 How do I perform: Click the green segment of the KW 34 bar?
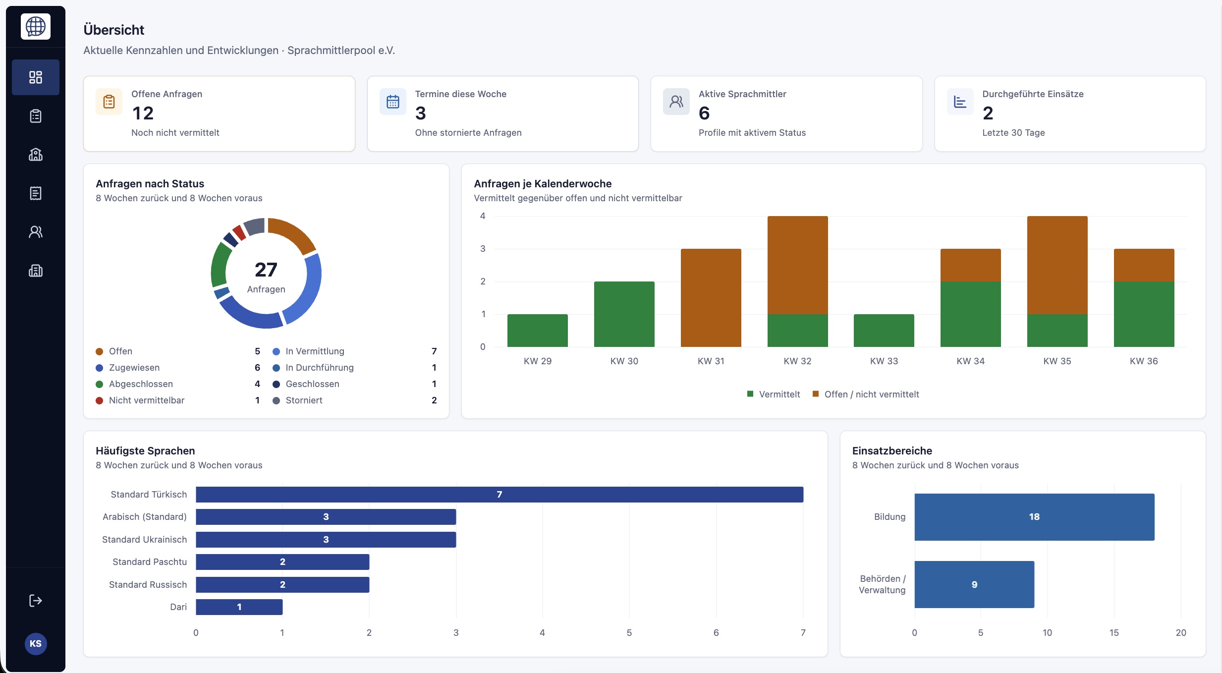pyautogui.click(x=971, y=314)
